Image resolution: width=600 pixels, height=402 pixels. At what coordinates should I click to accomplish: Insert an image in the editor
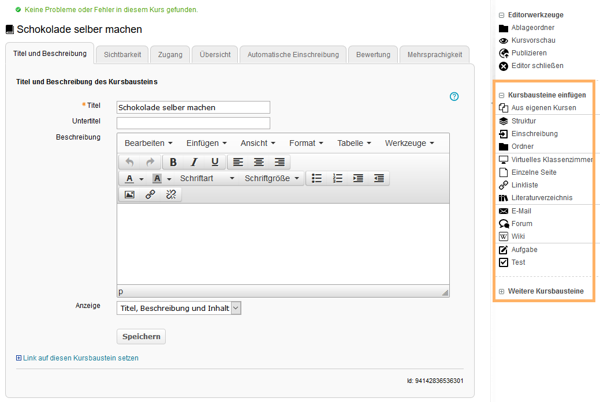tap(129, 194)
